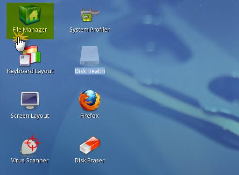The image size is (239, 175).
Task: Click the System Profiler text label
Action: click(90, 30)
